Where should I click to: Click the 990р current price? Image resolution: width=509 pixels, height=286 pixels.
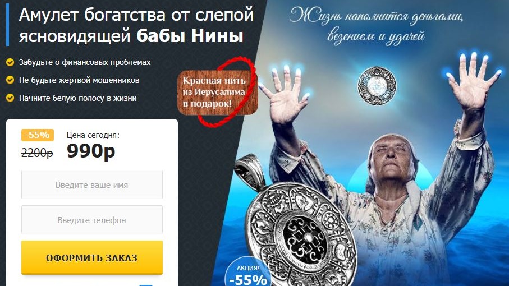click(x=91, y=151)
